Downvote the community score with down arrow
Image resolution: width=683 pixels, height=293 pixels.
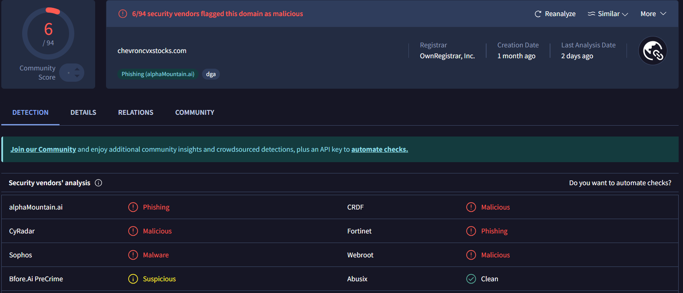(x=77, y=76)
